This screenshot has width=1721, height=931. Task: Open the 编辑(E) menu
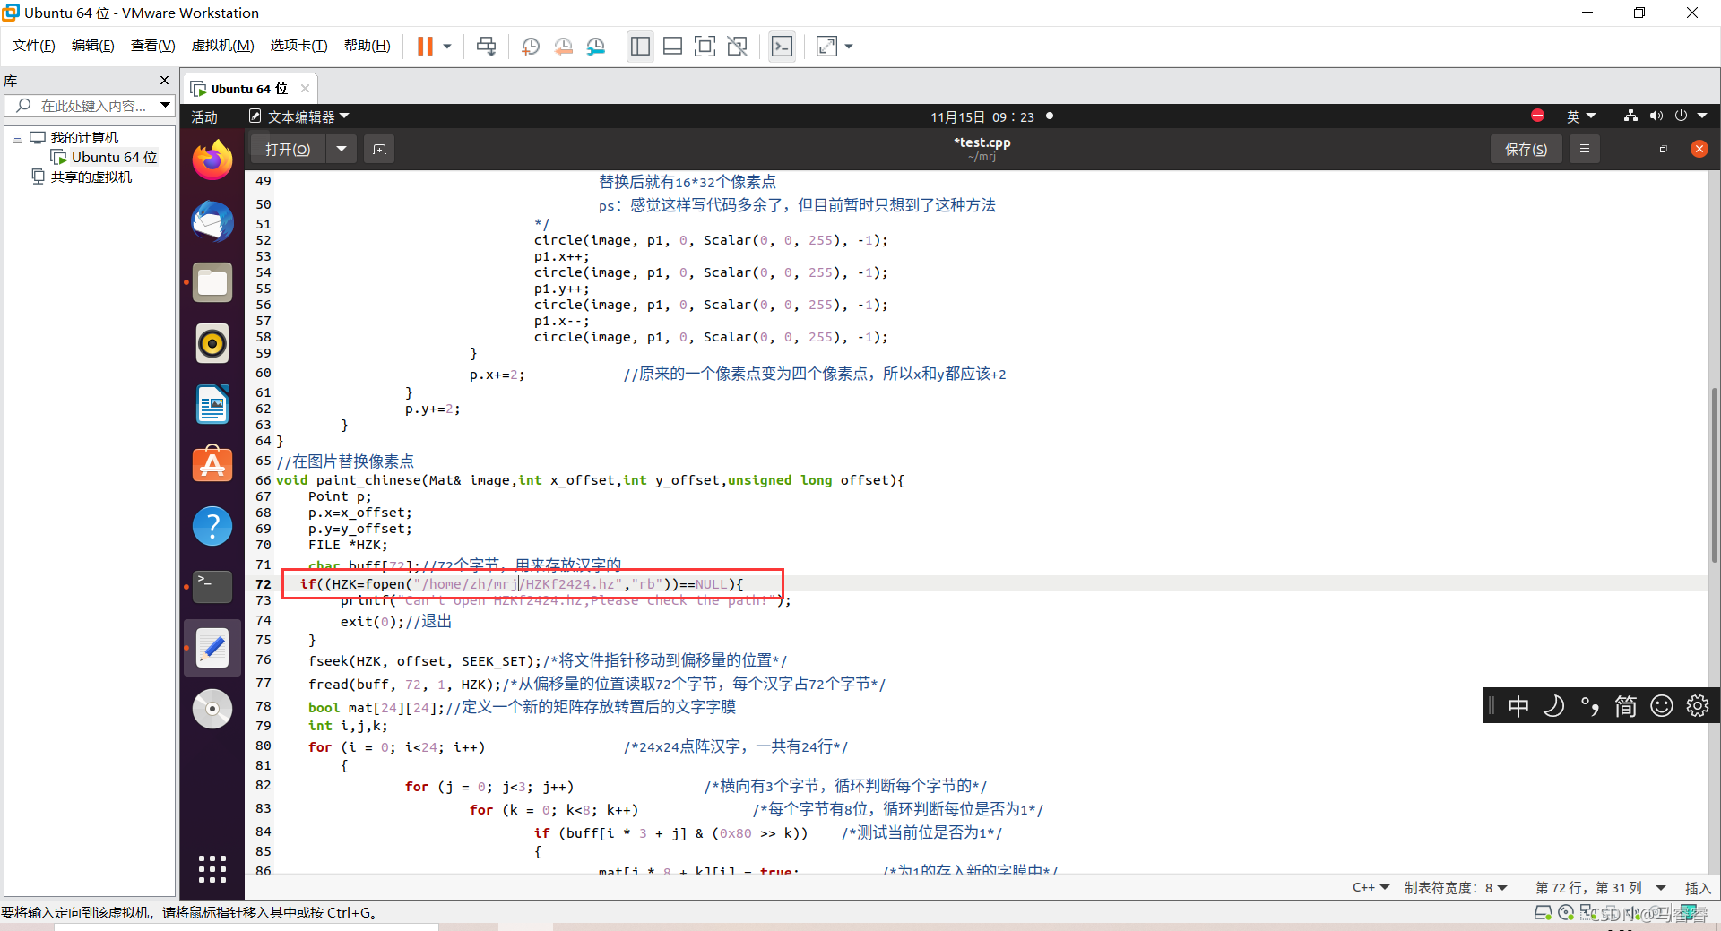pos(92,46)
